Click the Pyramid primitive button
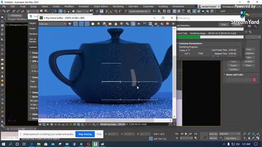 (x=248, y=62)
